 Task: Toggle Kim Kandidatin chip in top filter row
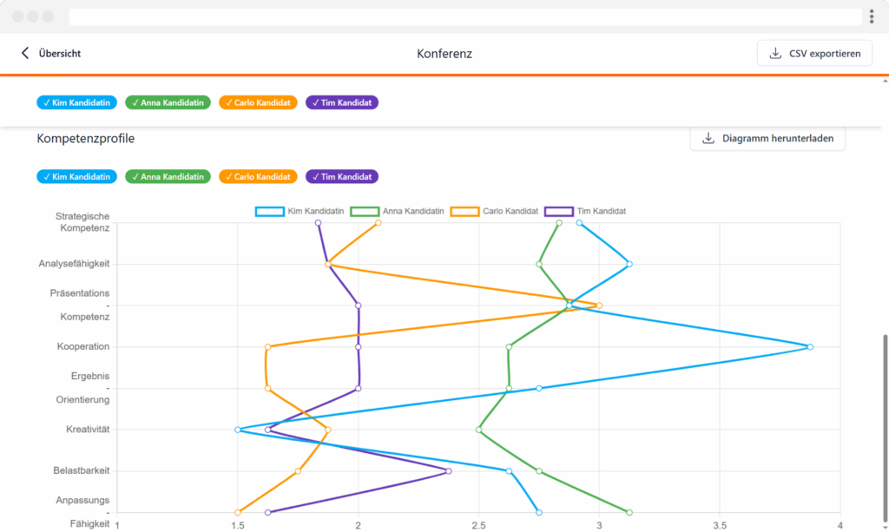[x=76, y=102]
